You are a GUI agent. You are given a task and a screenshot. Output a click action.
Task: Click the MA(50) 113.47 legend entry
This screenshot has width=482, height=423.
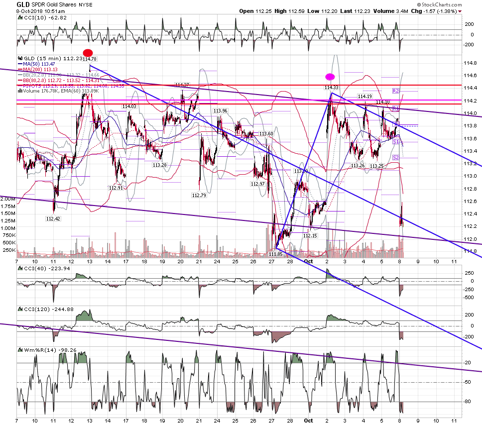[x=37, y=64]
